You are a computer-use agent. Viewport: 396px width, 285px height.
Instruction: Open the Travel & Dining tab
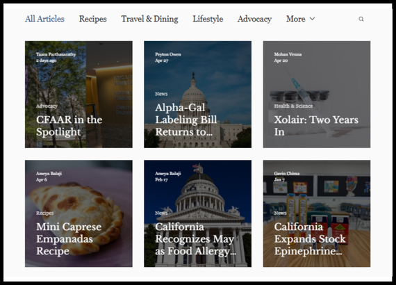click(149, 19)
